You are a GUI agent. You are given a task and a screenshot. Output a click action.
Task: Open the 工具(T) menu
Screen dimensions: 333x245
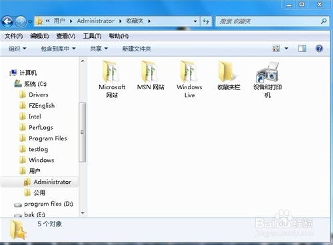(x=92, y=36)
